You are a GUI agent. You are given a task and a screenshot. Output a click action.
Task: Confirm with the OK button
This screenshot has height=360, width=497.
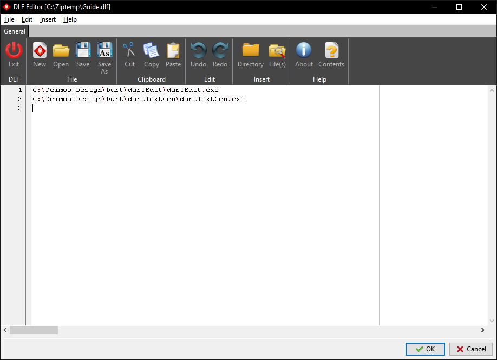(425, 349)
